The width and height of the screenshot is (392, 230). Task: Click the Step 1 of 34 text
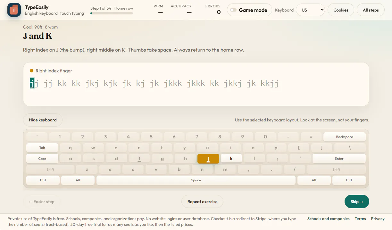[x=101, y=8]
